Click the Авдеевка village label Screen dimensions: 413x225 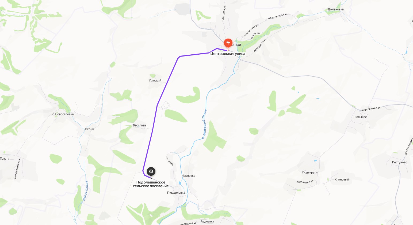(x=207, y=222)
